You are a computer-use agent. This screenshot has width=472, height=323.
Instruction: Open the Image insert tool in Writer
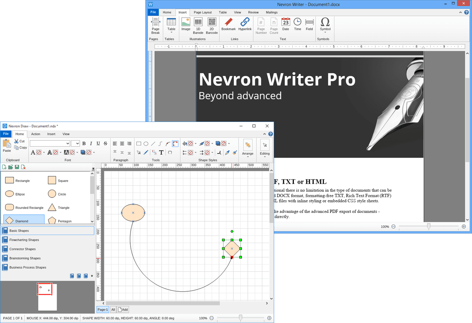186,24
